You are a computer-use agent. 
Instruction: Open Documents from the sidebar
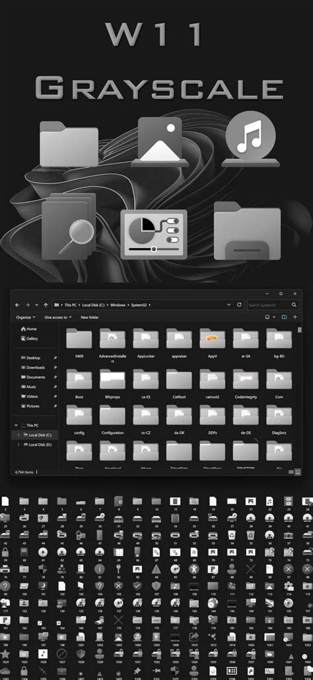(x=33, y=377)
